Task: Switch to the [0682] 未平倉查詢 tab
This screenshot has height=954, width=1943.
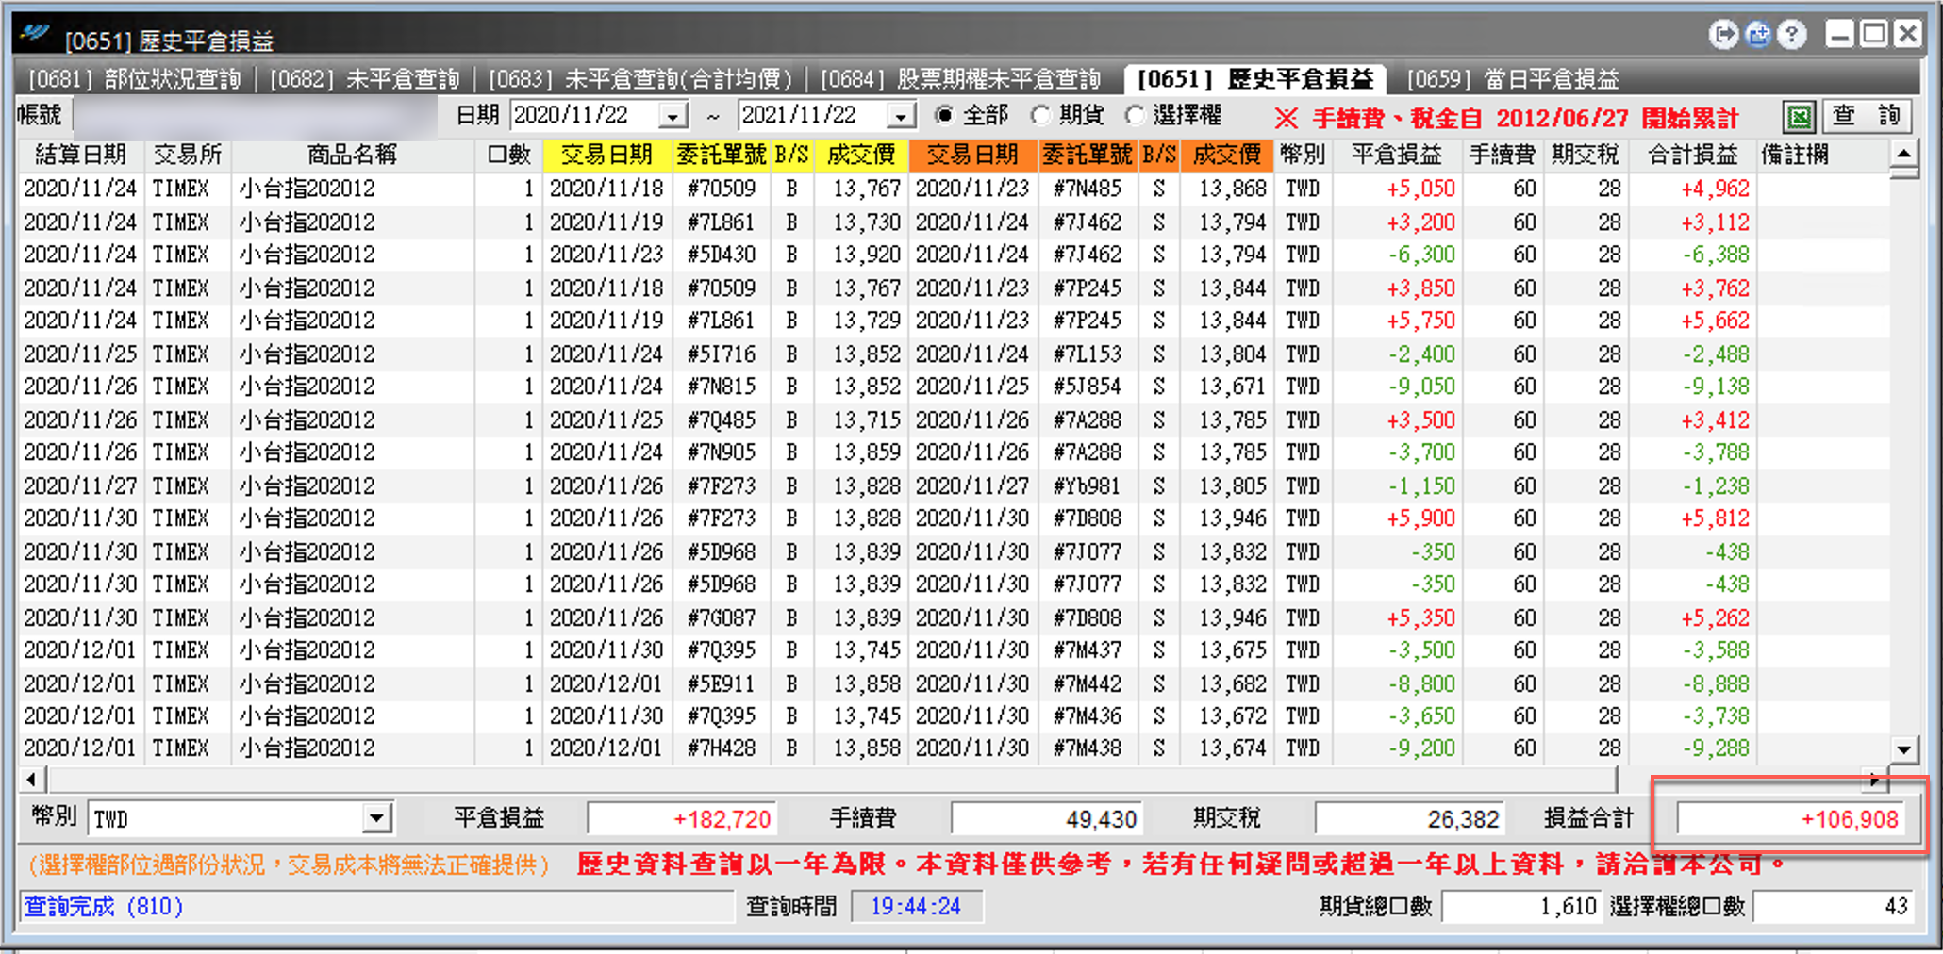Action: point(364,79)
